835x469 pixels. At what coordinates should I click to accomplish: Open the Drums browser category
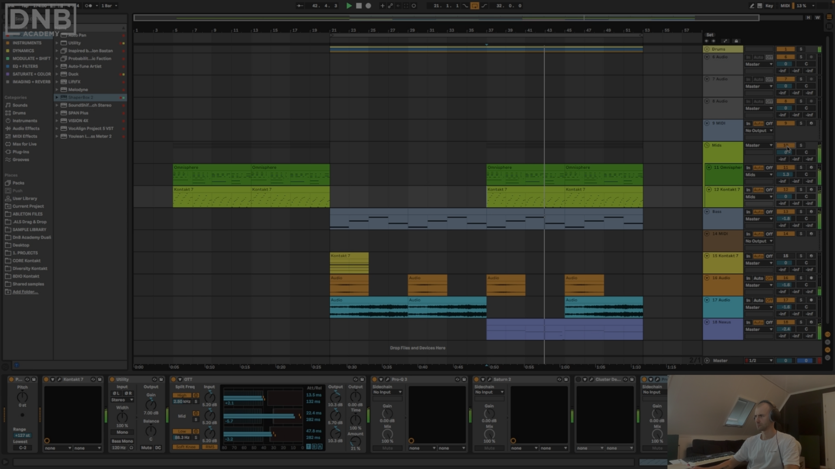click(19, 113)
